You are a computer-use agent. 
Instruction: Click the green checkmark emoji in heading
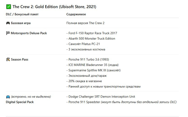tap(9, 7)
